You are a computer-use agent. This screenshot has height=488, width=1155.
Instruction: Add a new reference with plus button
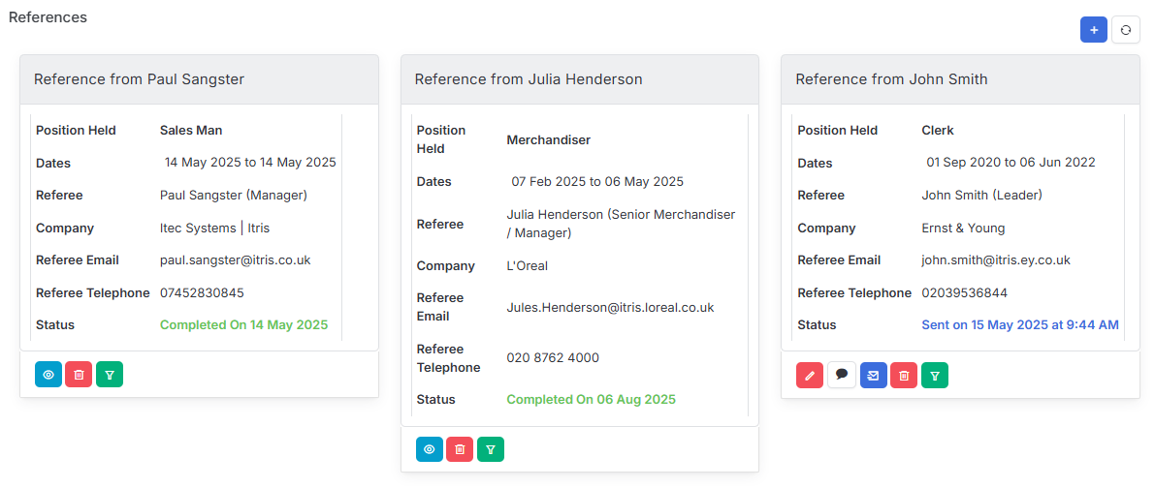[x=1094, y=30]
